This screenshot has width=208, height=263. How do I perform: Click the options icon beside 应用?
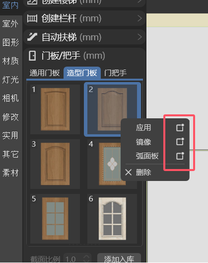[180, 128]
